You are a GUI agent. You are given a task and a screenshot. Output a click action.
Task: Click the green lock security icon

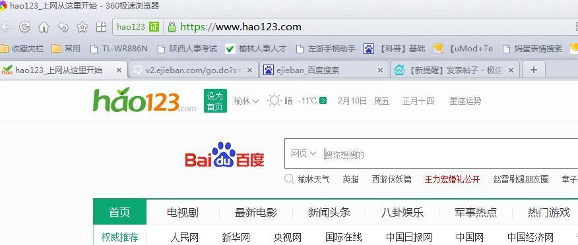[172, 27]
